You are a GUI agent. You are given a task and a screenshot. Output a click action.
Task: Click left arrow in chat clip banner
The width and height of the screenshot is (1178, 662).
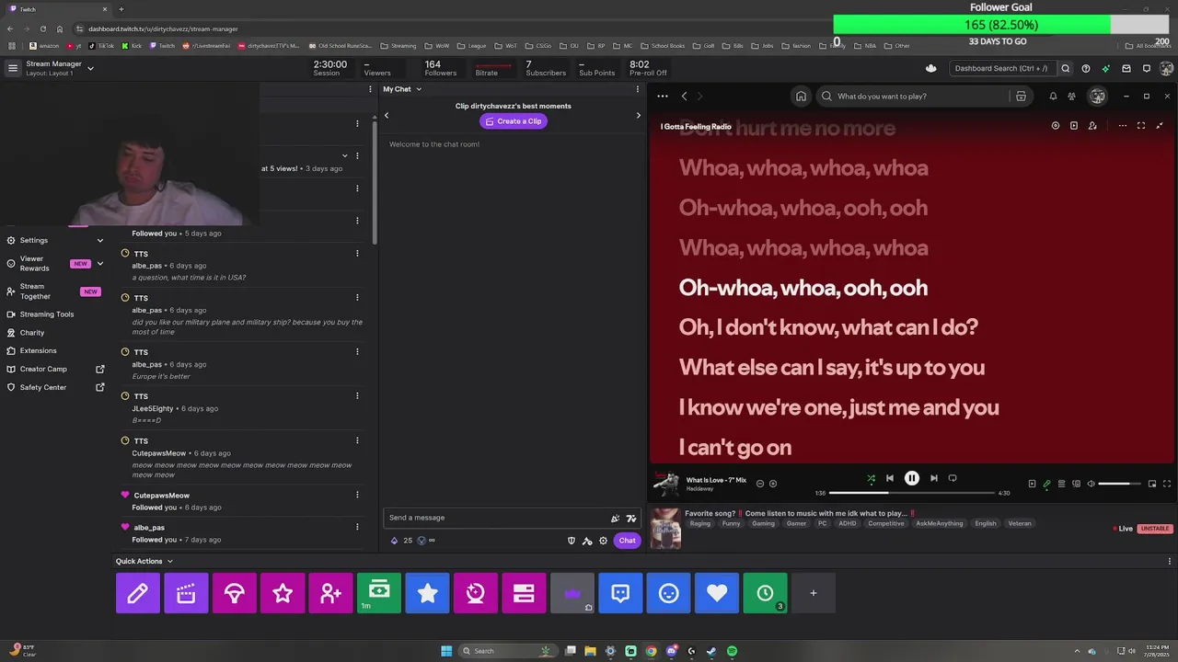tap(387, 115)
